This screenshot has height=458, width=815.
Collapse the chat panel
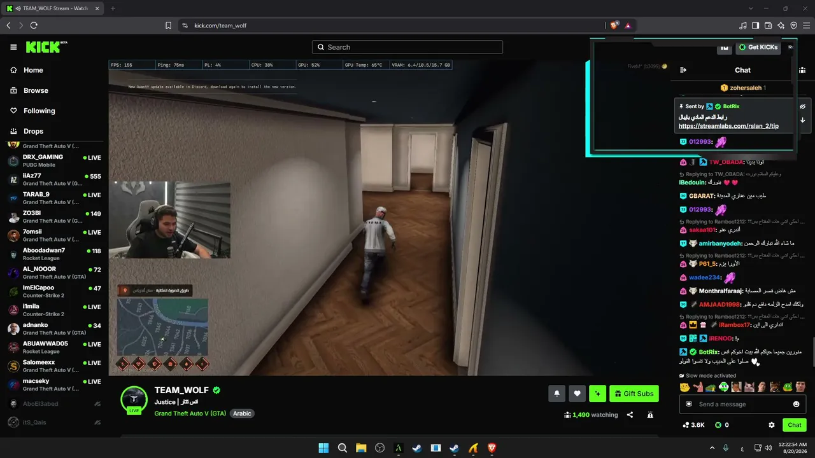tap(683, 70)
